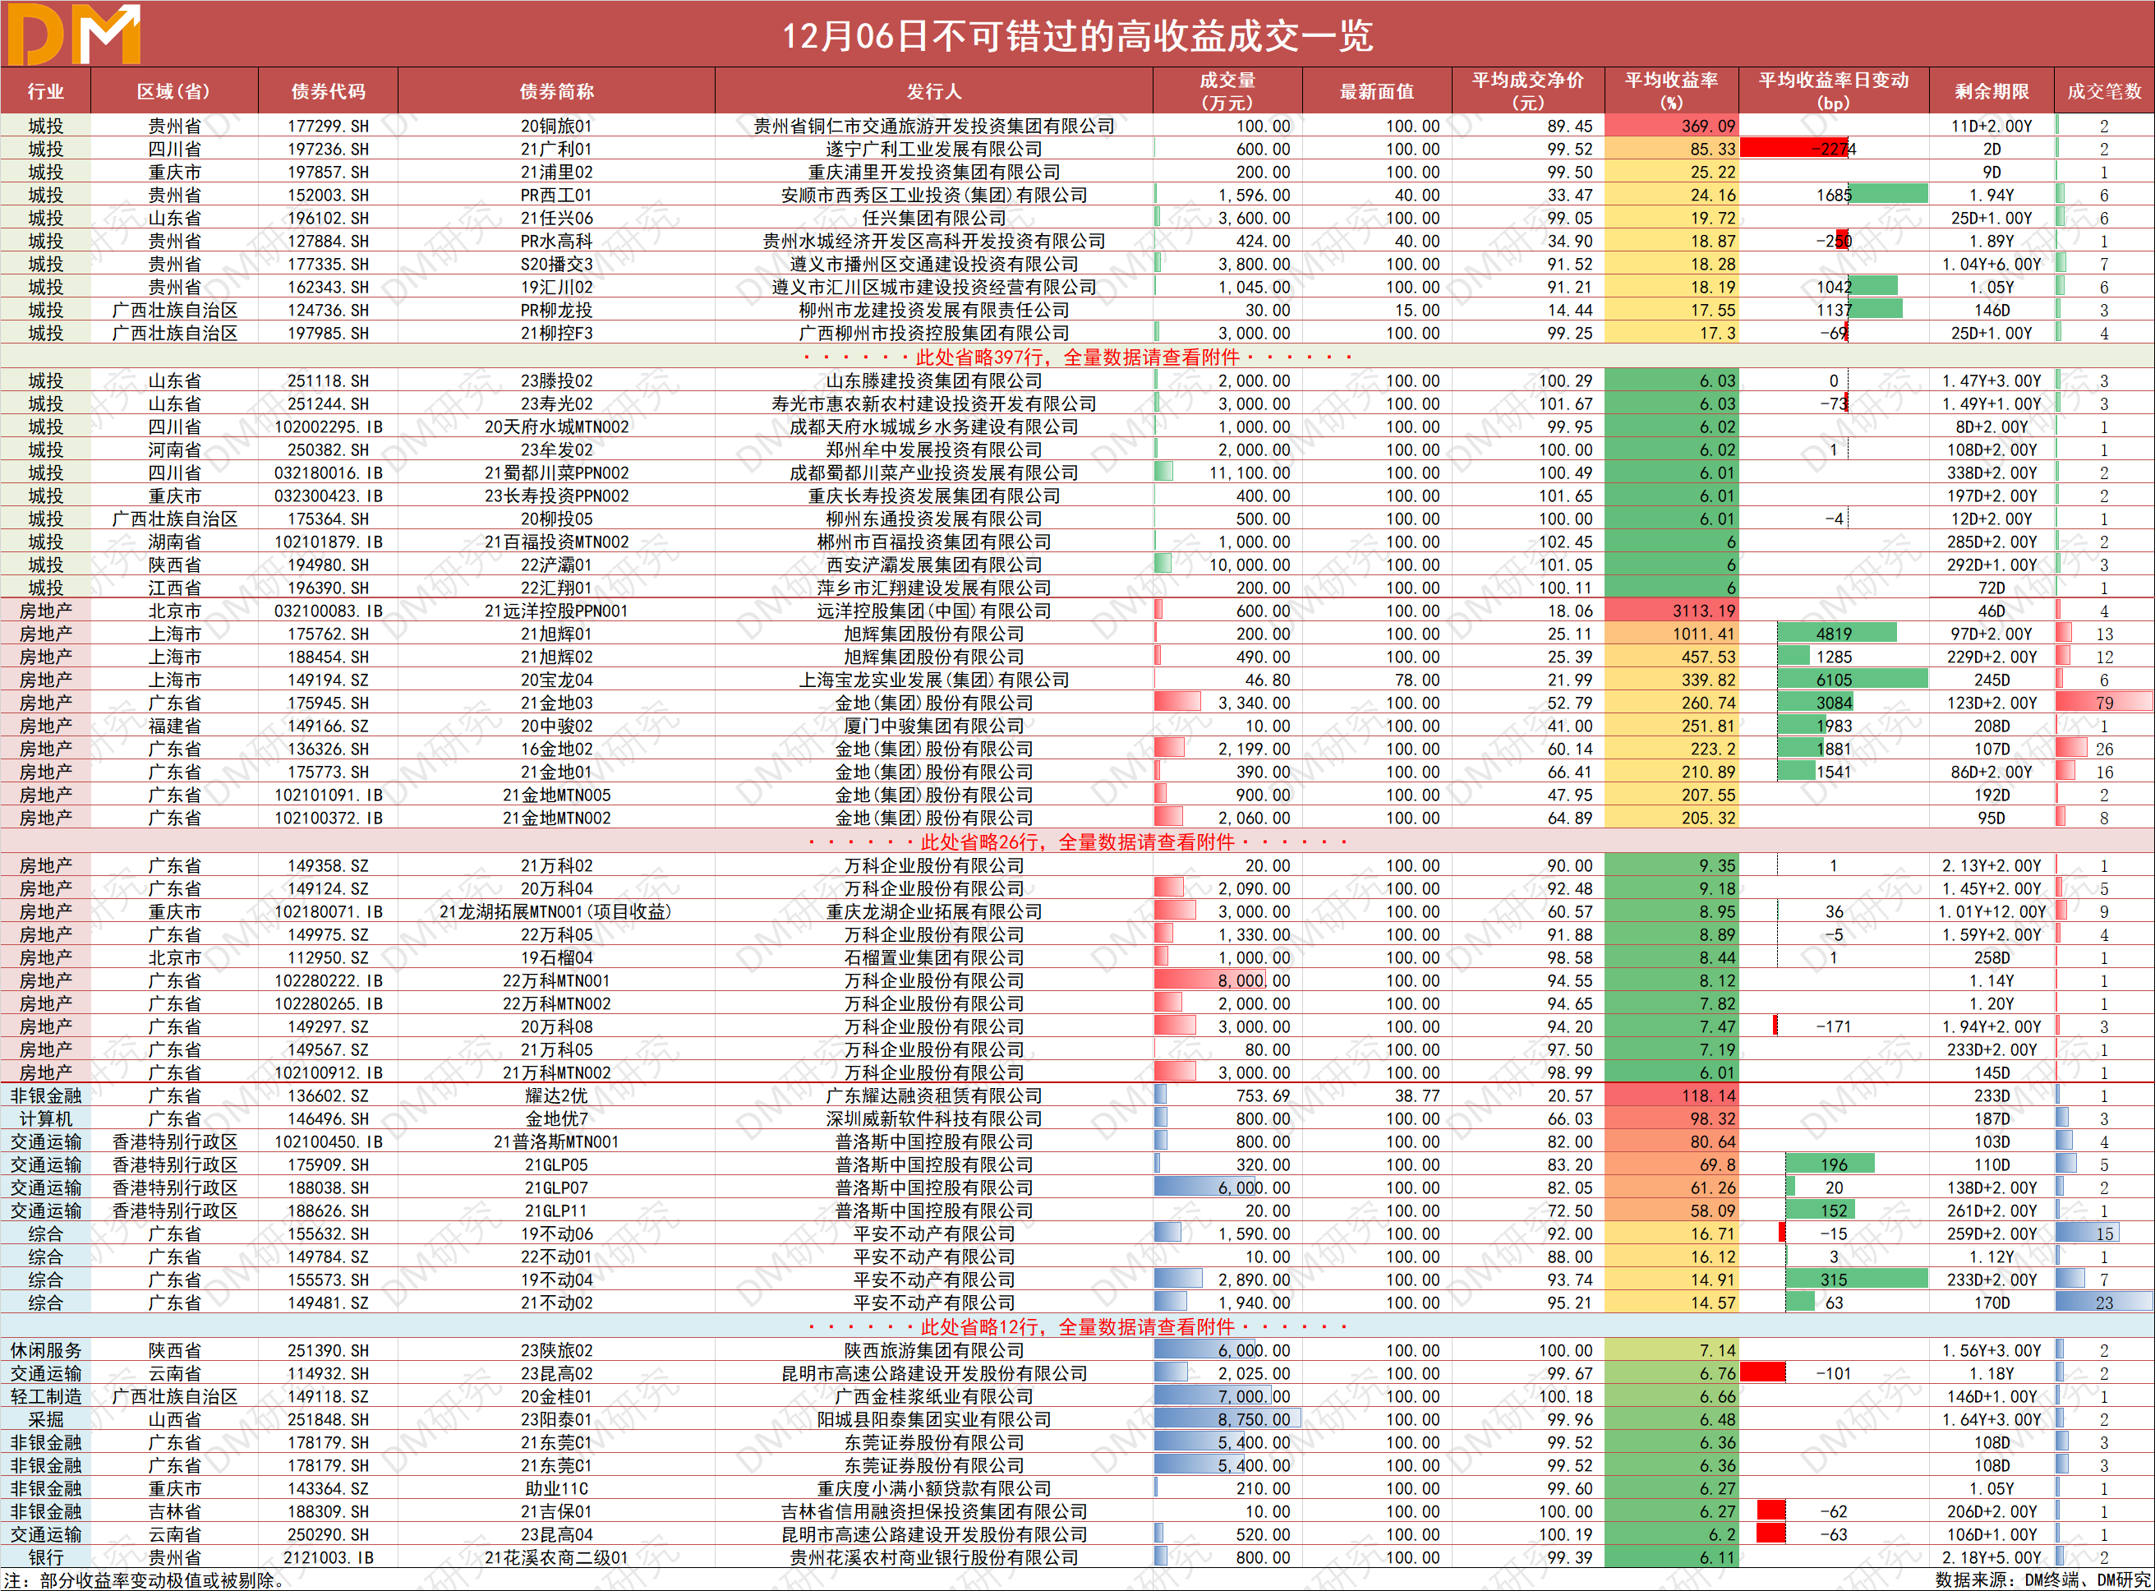Select the 区域(省) column header

tap(174, 91)
